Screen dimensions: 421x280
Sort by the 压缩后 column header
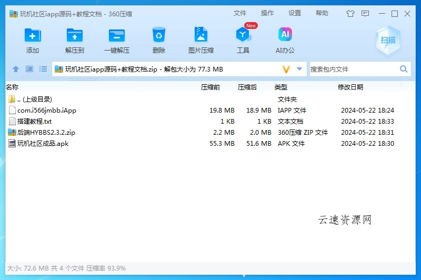click(x=247, y=87)
